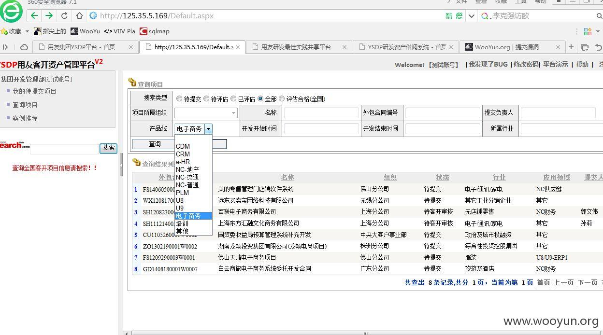Click the 搜索 button
Viewport: 603px width, 335px height.
109,148
